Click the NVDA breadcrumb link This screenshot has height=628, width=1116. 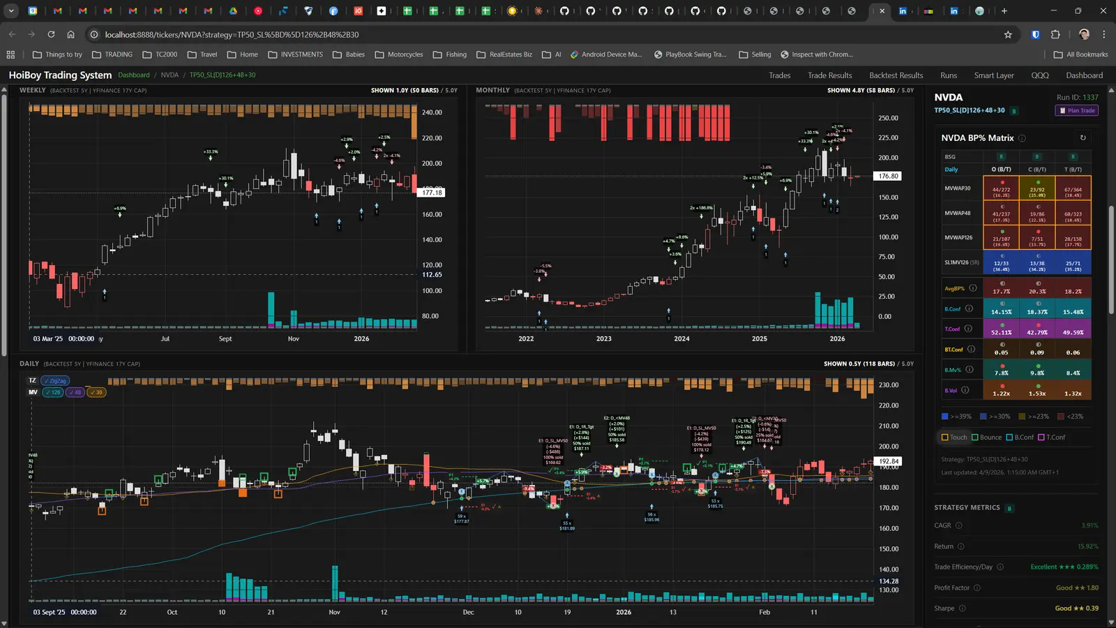[x=169, y=75]
